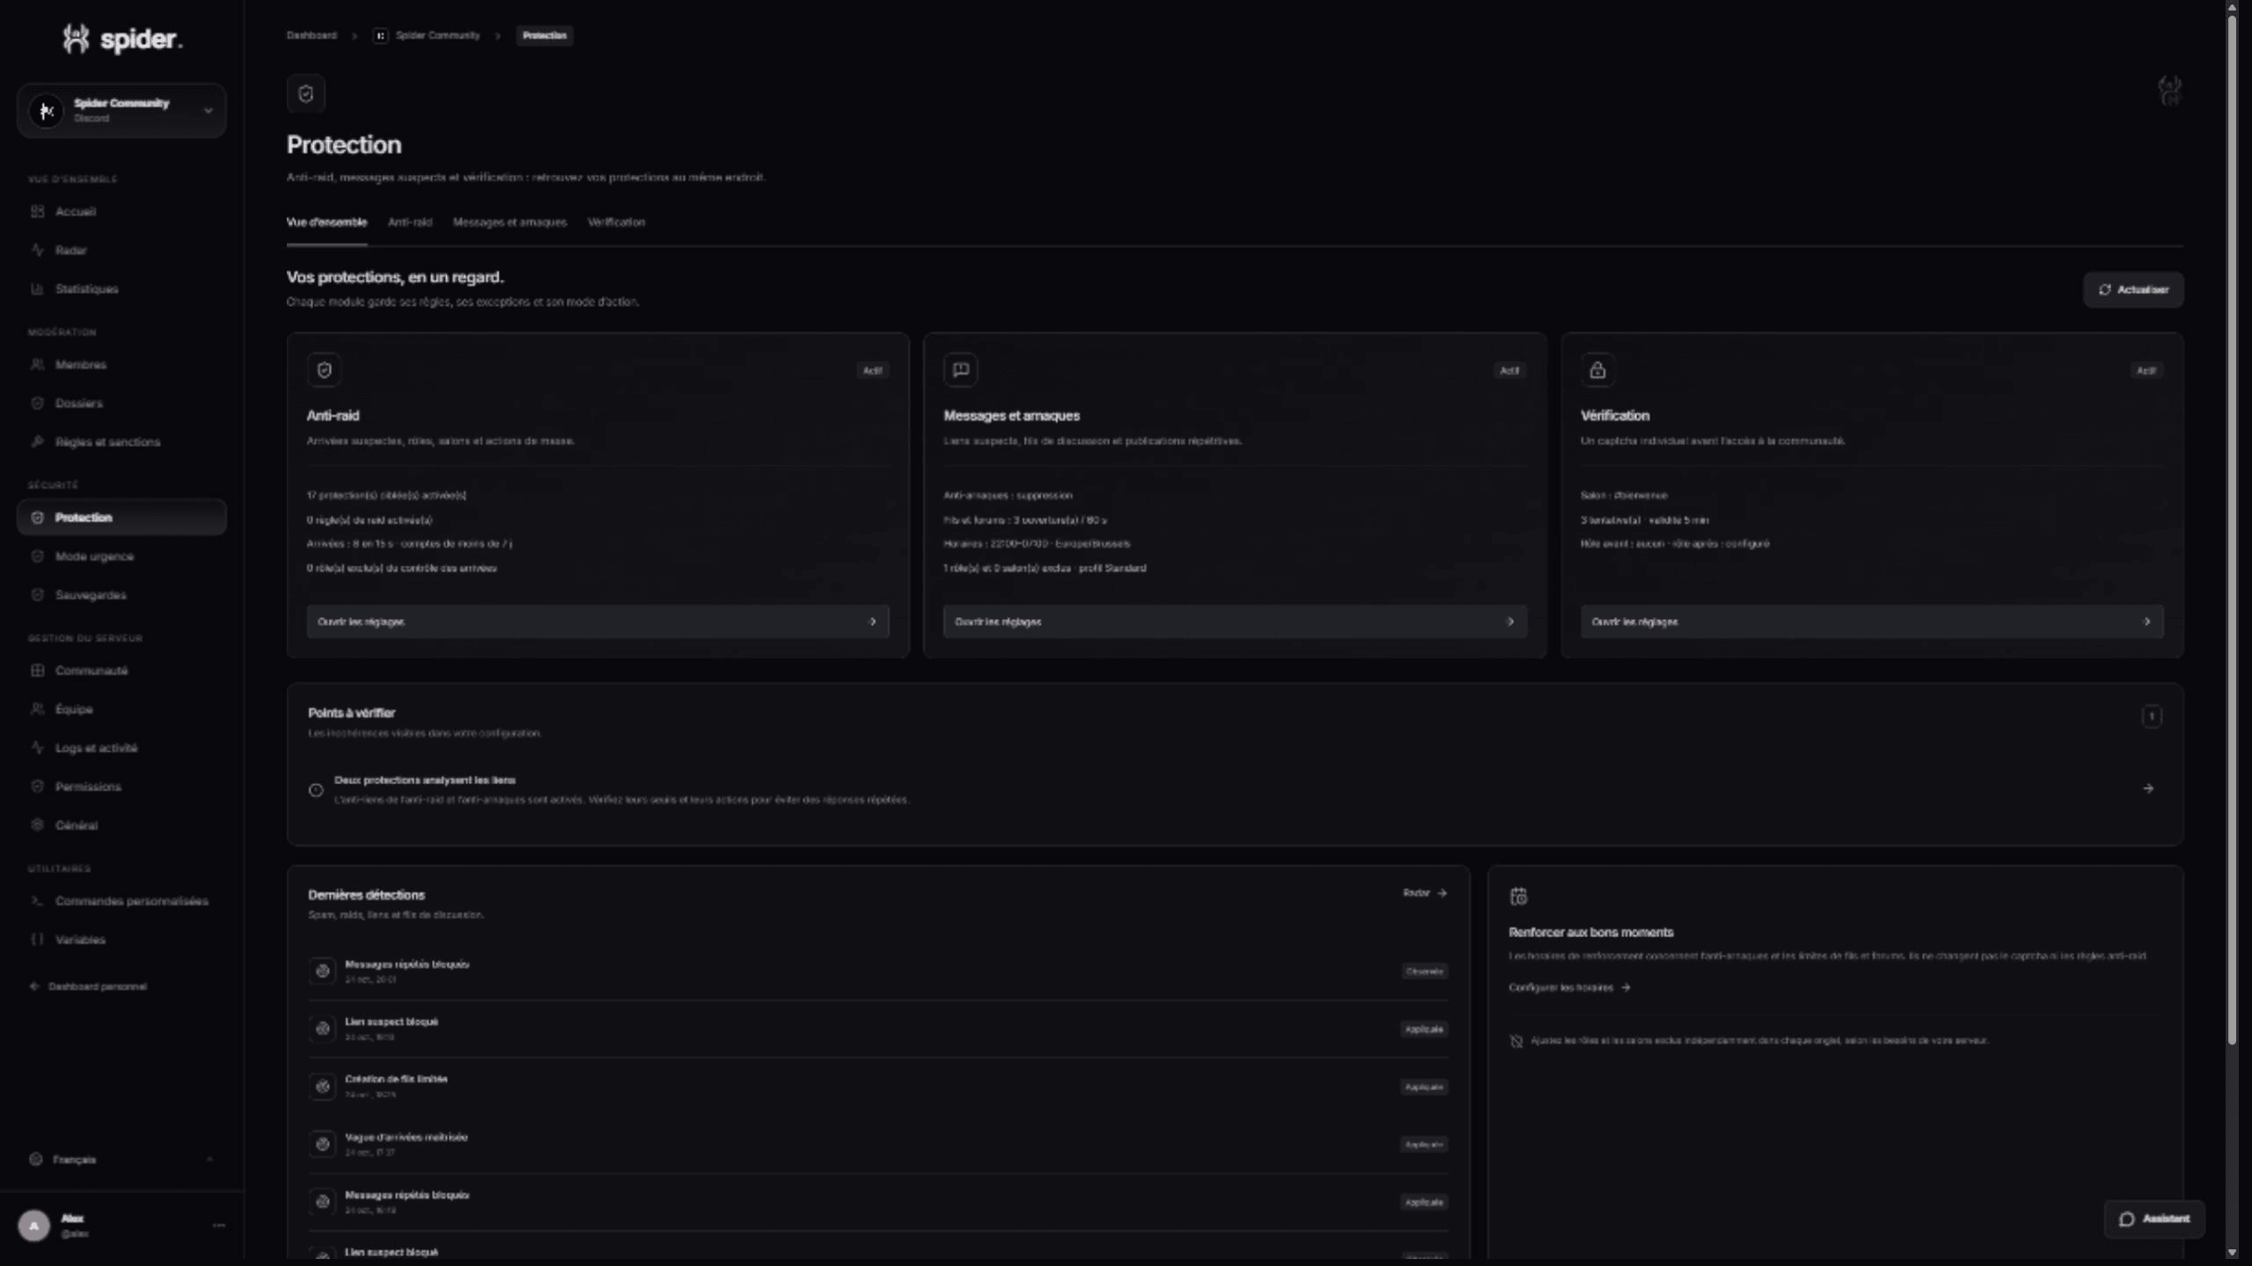
Task: Click the calendar icon above Renforcer aux bons moments
Action: coord(1518,897)
